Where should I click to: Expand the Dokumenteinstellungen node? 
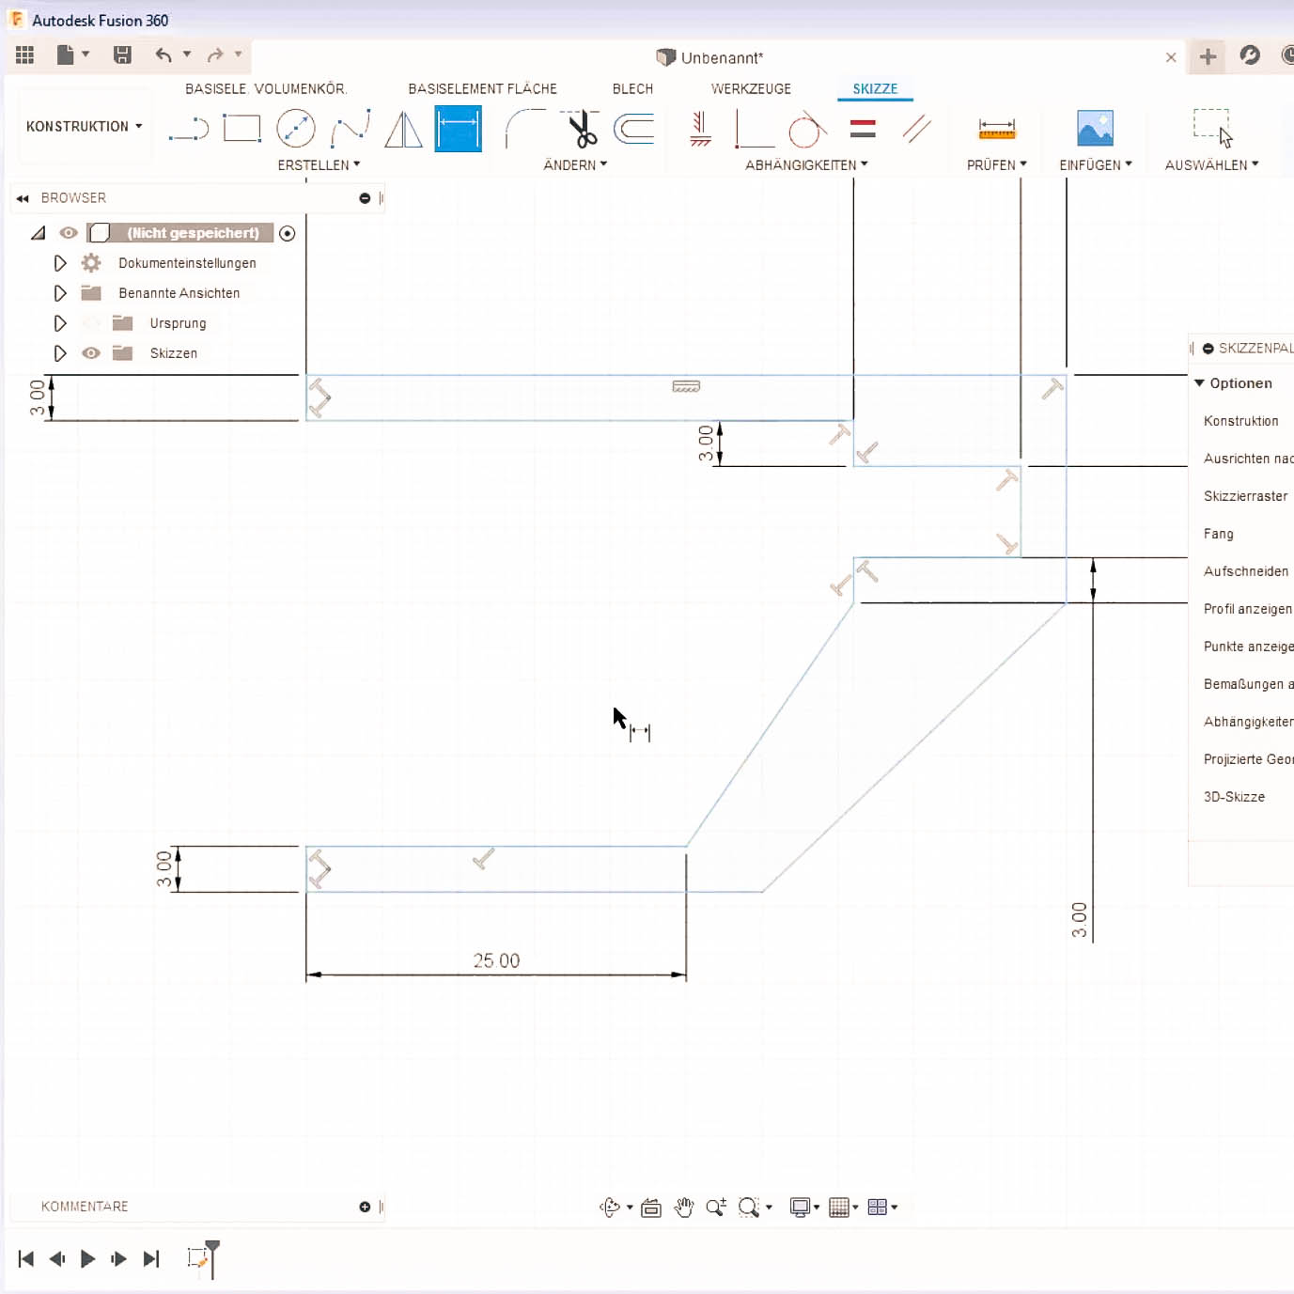coord(60,263)
